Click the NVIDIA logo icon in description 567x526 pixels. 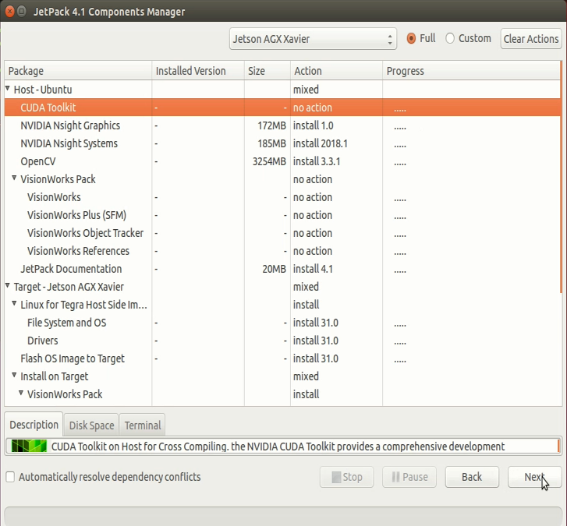point(28,447)
